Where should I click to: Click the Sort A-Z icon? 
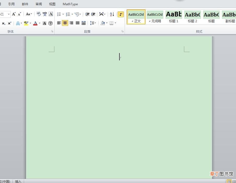click(112, 14)
